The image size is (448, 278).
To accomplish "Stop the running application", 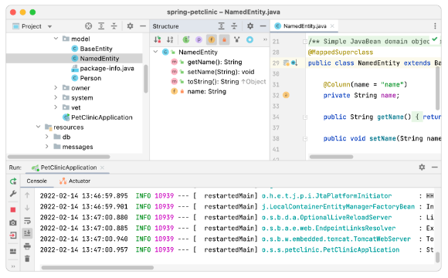I will (13, 210).
